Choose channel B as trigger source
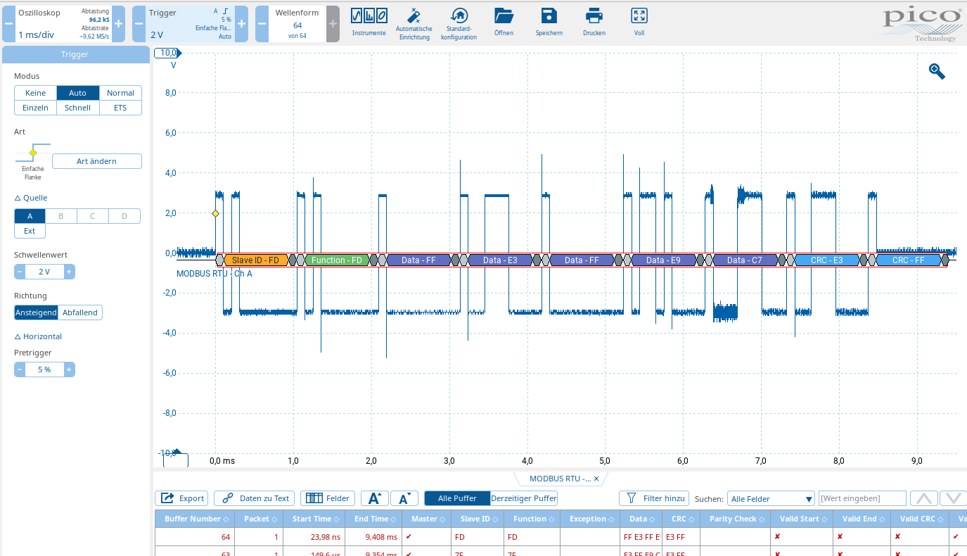967x556 pixels. point(61,216)
